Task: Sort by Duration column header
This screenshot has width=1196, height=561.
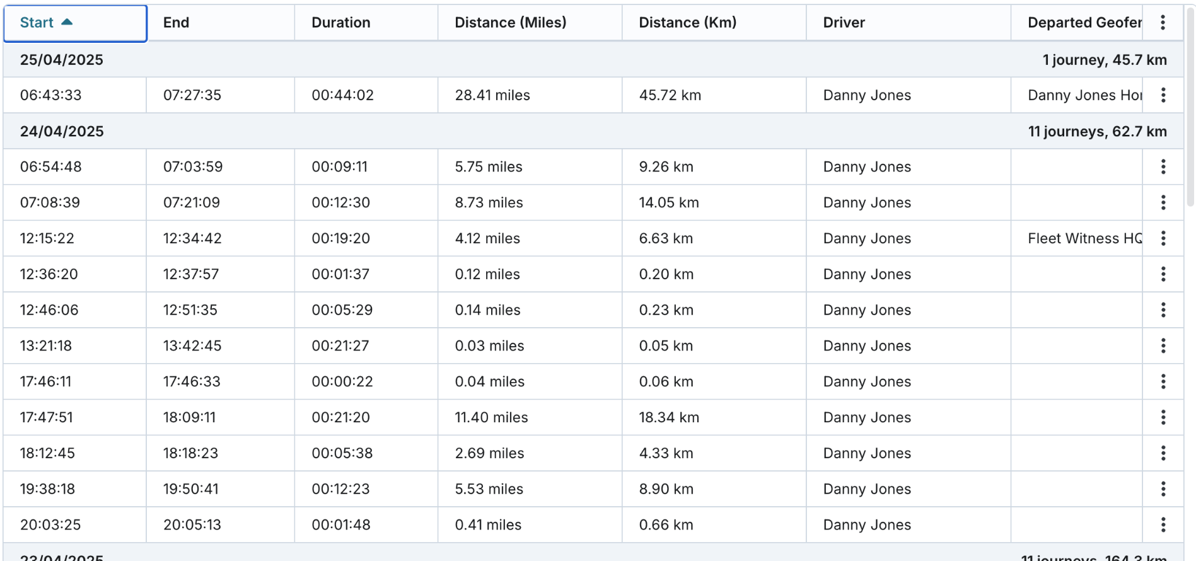Action: tap(340, 23)
